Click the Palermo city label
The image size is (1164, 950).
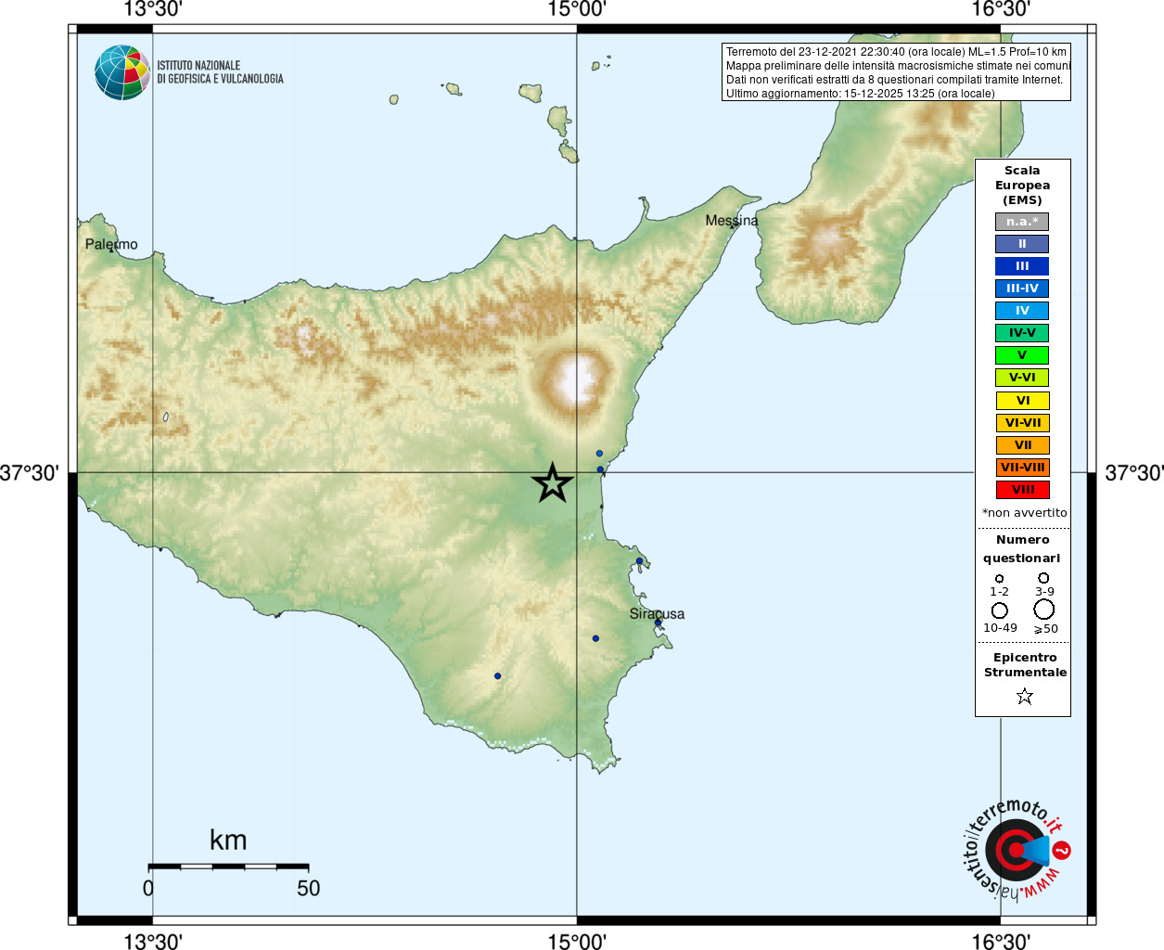[111, 245]
